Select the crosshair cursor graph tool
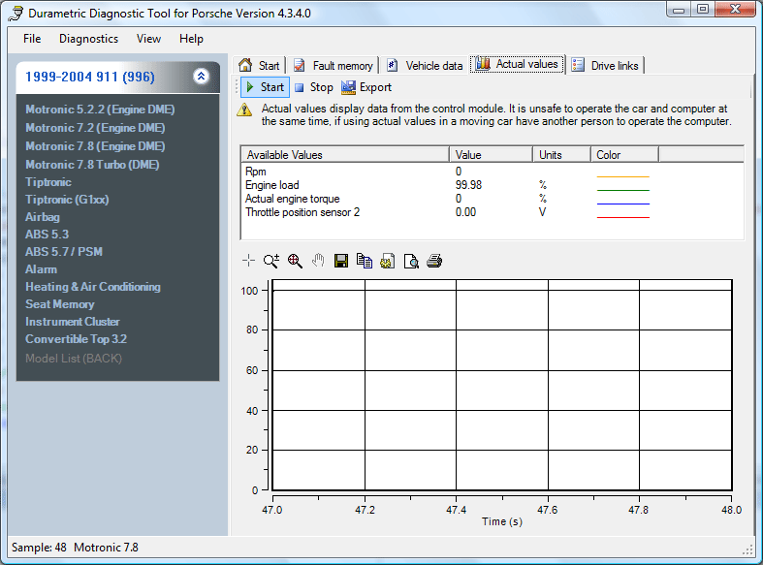 click(248, 261)
